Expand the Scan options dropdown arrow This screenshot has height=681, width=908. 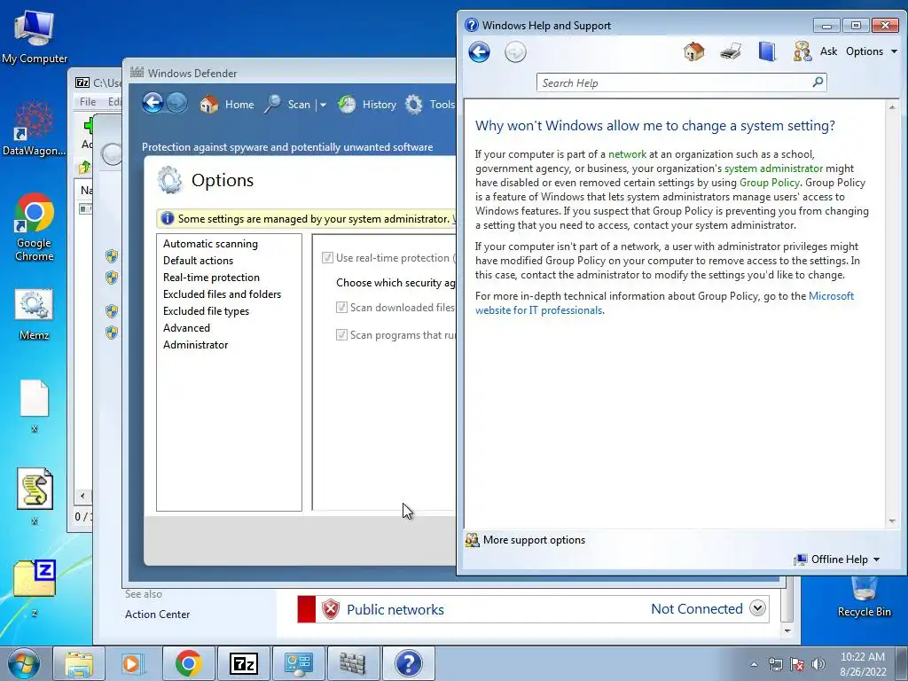click(x=323, y=105)
